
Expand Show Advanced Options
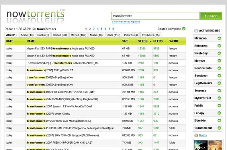[126, 21]
